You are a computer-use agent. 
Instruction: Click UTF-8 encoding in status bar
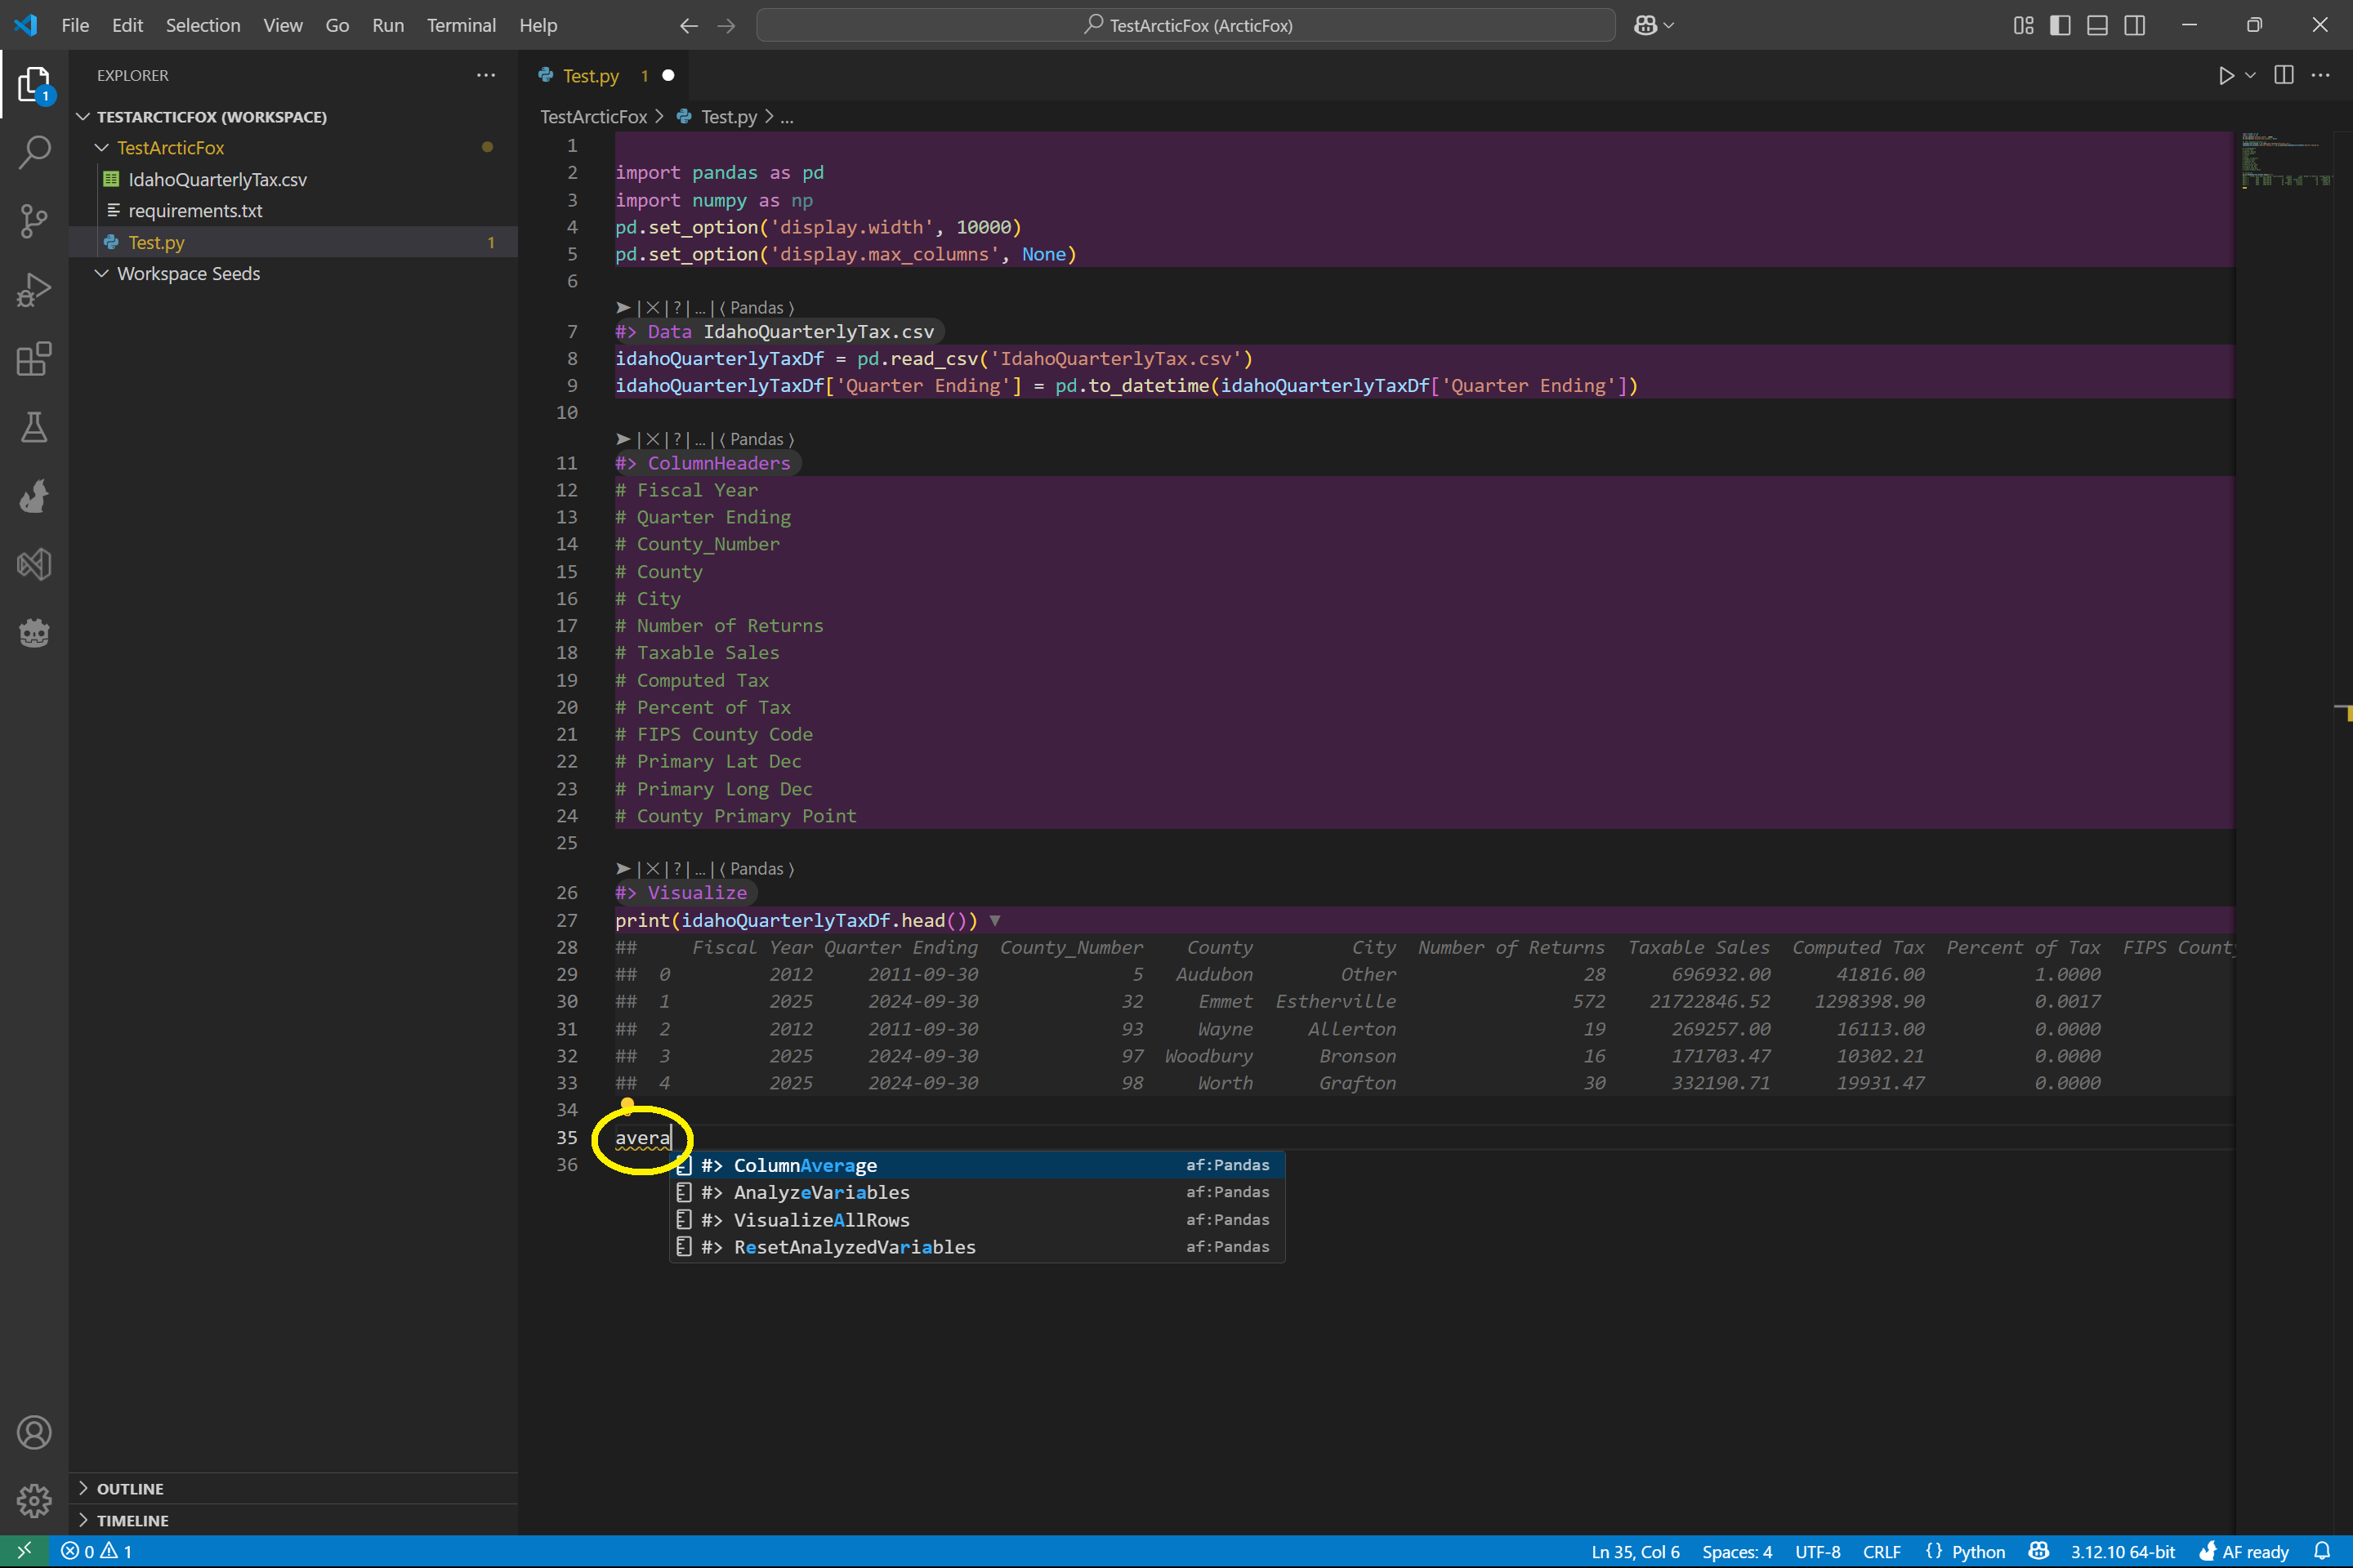coord(1818,1551)
